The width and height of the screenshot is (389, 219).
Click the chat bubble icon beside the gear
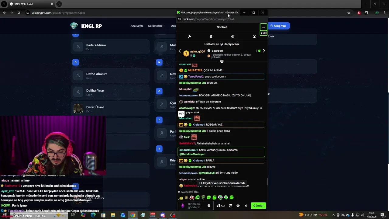pos(238,206)
